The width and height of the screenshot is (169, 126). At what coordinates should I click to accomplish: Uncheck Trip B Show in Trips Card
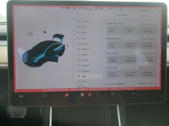[140, 68]
